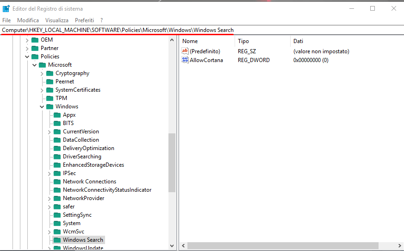404x251 pixels.
Task: Expand the NetworkProvider key
Action: [50, 199]
